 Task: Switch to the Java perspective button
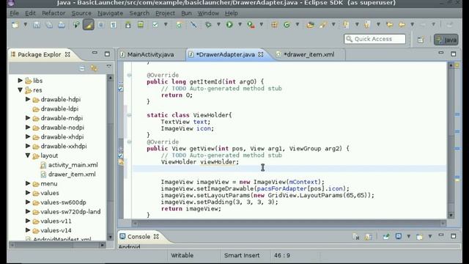click(x=446, y=40)
